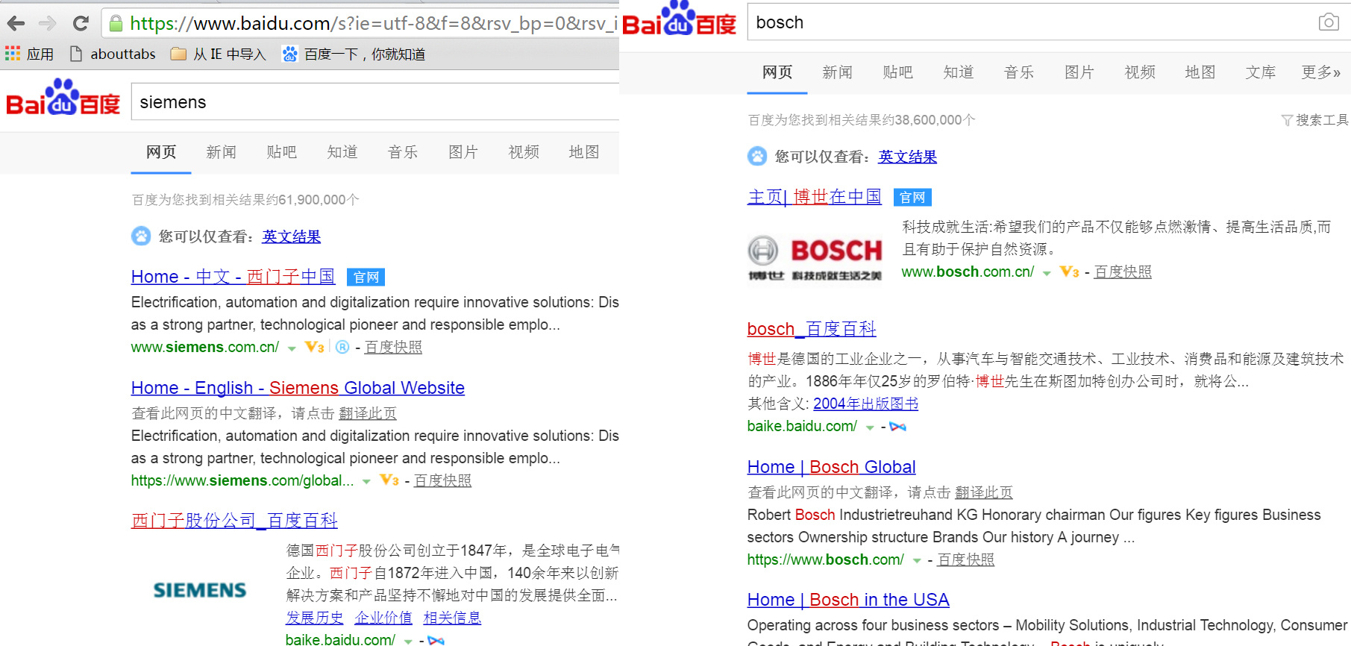Open '主页| 博世在中国' result
This screenshot has width=1351, height=646.
click(815, 197)
